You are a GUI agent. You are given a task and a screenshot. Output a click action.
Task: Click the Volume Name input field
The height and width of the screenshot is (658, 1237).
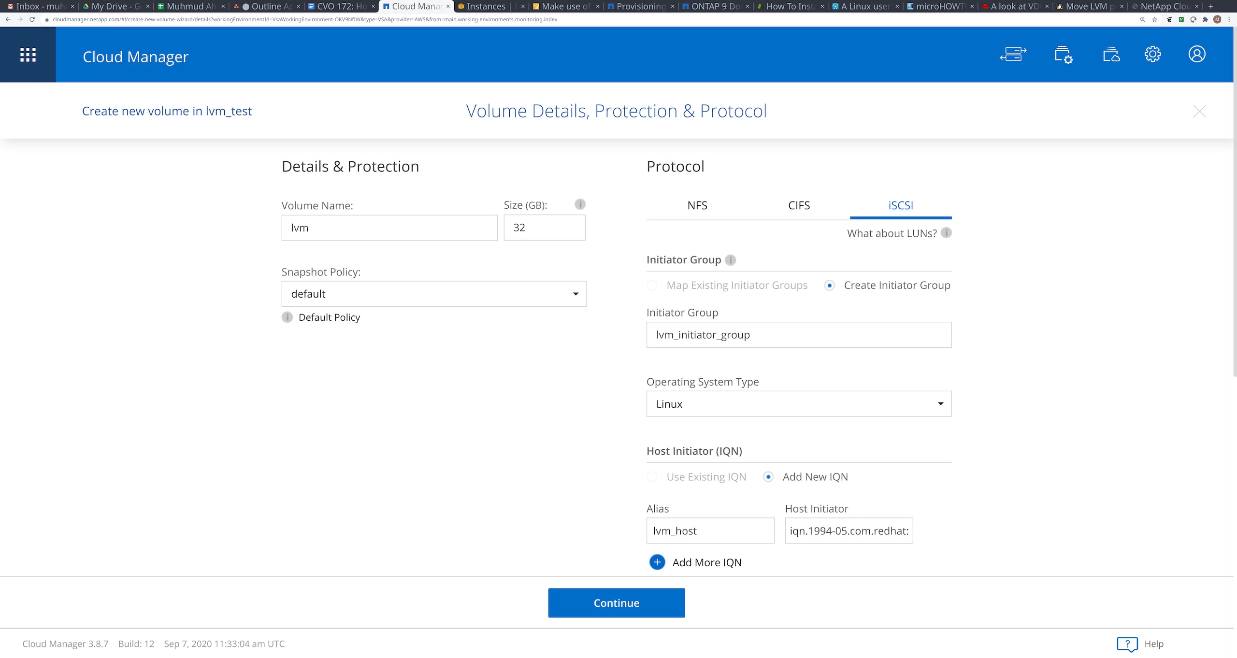coord(389,228)
